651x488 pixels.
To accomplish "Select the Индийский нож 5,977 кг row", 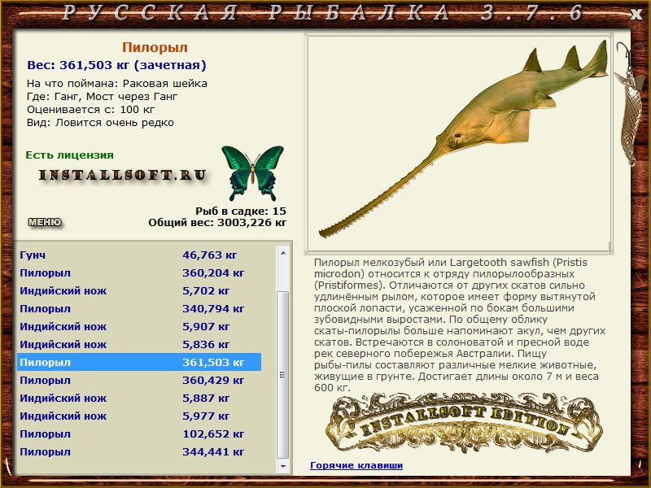I will click(139, 416).
